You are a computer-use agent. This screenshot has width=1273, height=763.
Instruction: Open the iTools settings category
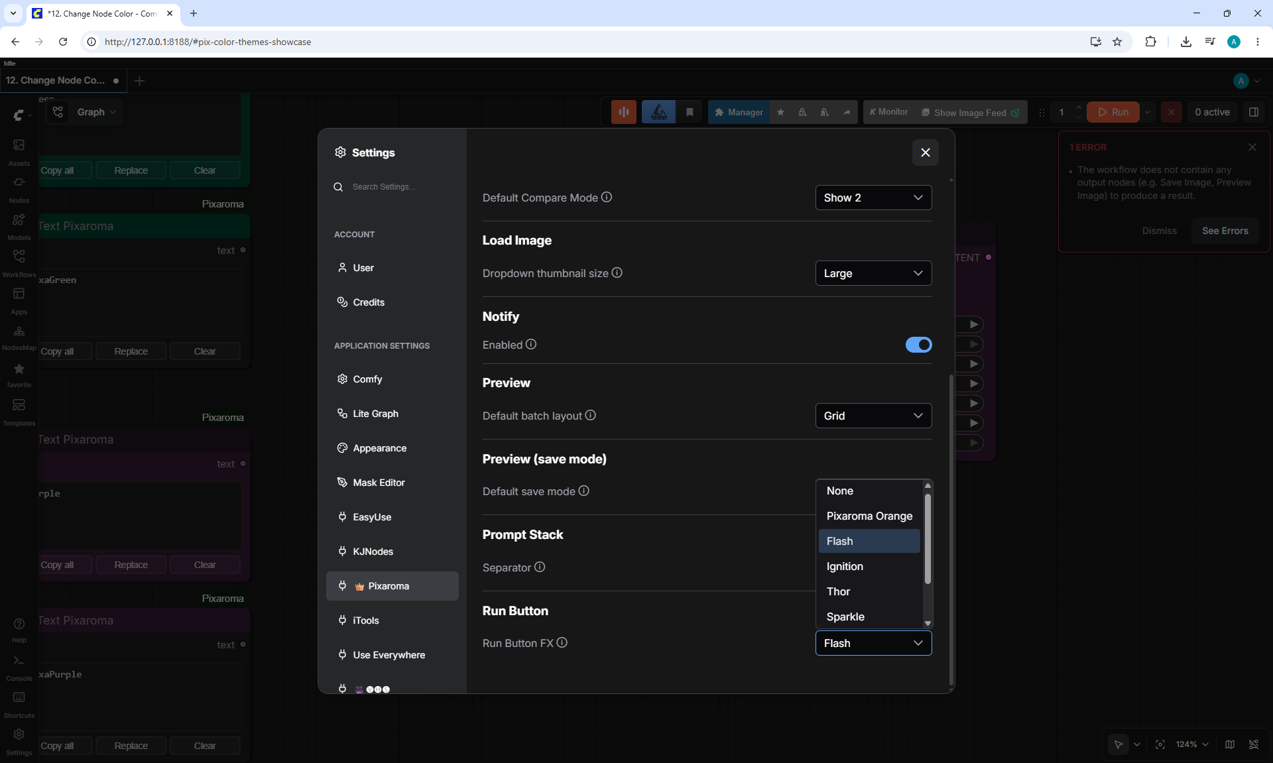[392, 620]
